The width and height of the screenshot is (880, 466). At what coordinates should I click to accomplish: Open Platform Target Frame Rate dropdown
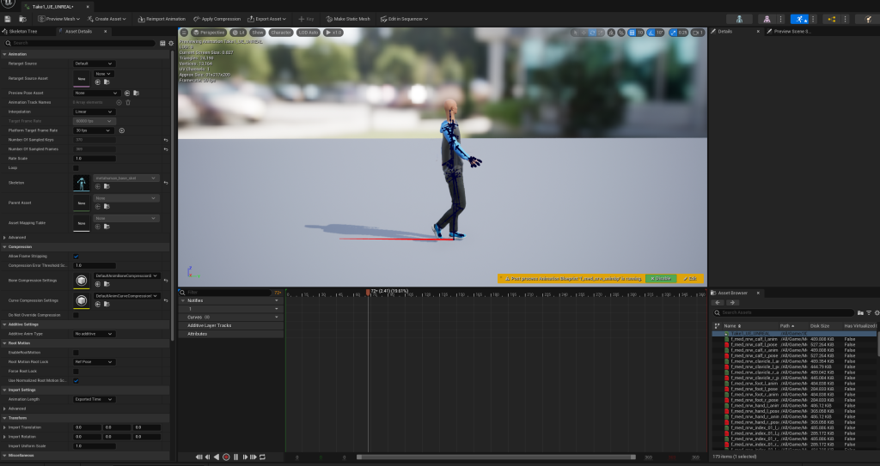click(94, 130)
